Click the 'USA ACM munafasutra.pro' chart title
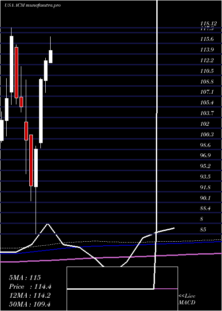Viewport: 222px width, 311px height. [x=33, y=5]
